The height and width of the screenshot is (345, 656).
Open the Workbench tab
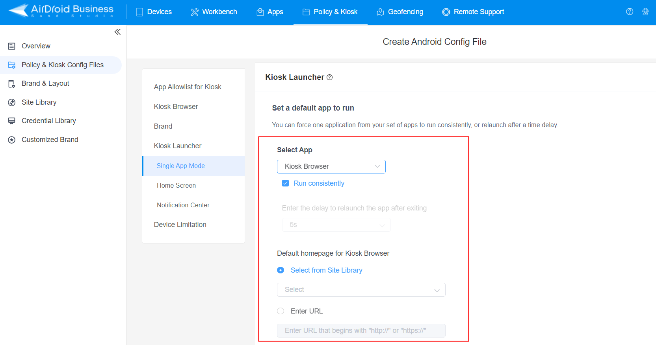coord(214,12)
